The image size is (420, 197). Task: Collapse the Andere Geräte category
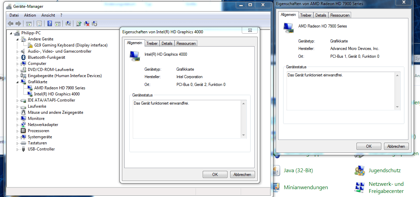18,39
